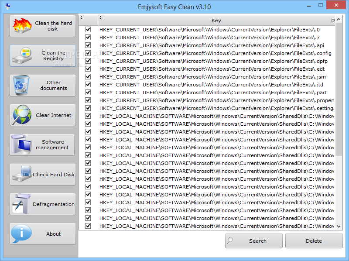Click the app icon in title bar
The height and width of the screenshot is (261, 349).
[7, 6]
